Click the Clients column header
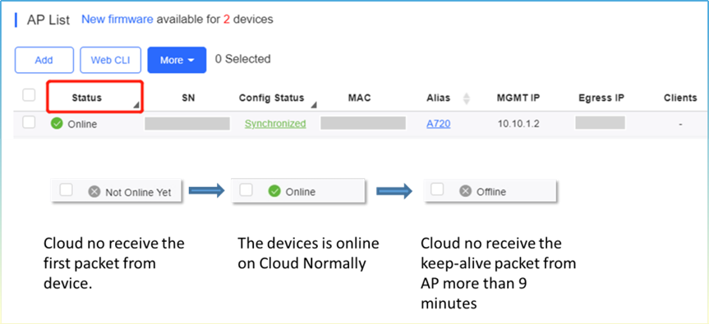The width and height of the screenshot is (709, 324). click(680, 98)
